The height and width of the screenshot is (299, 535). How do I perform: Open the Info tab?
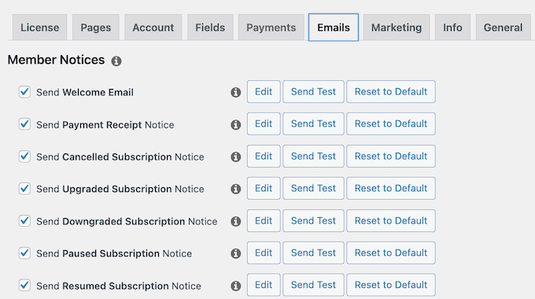[452, 28]
